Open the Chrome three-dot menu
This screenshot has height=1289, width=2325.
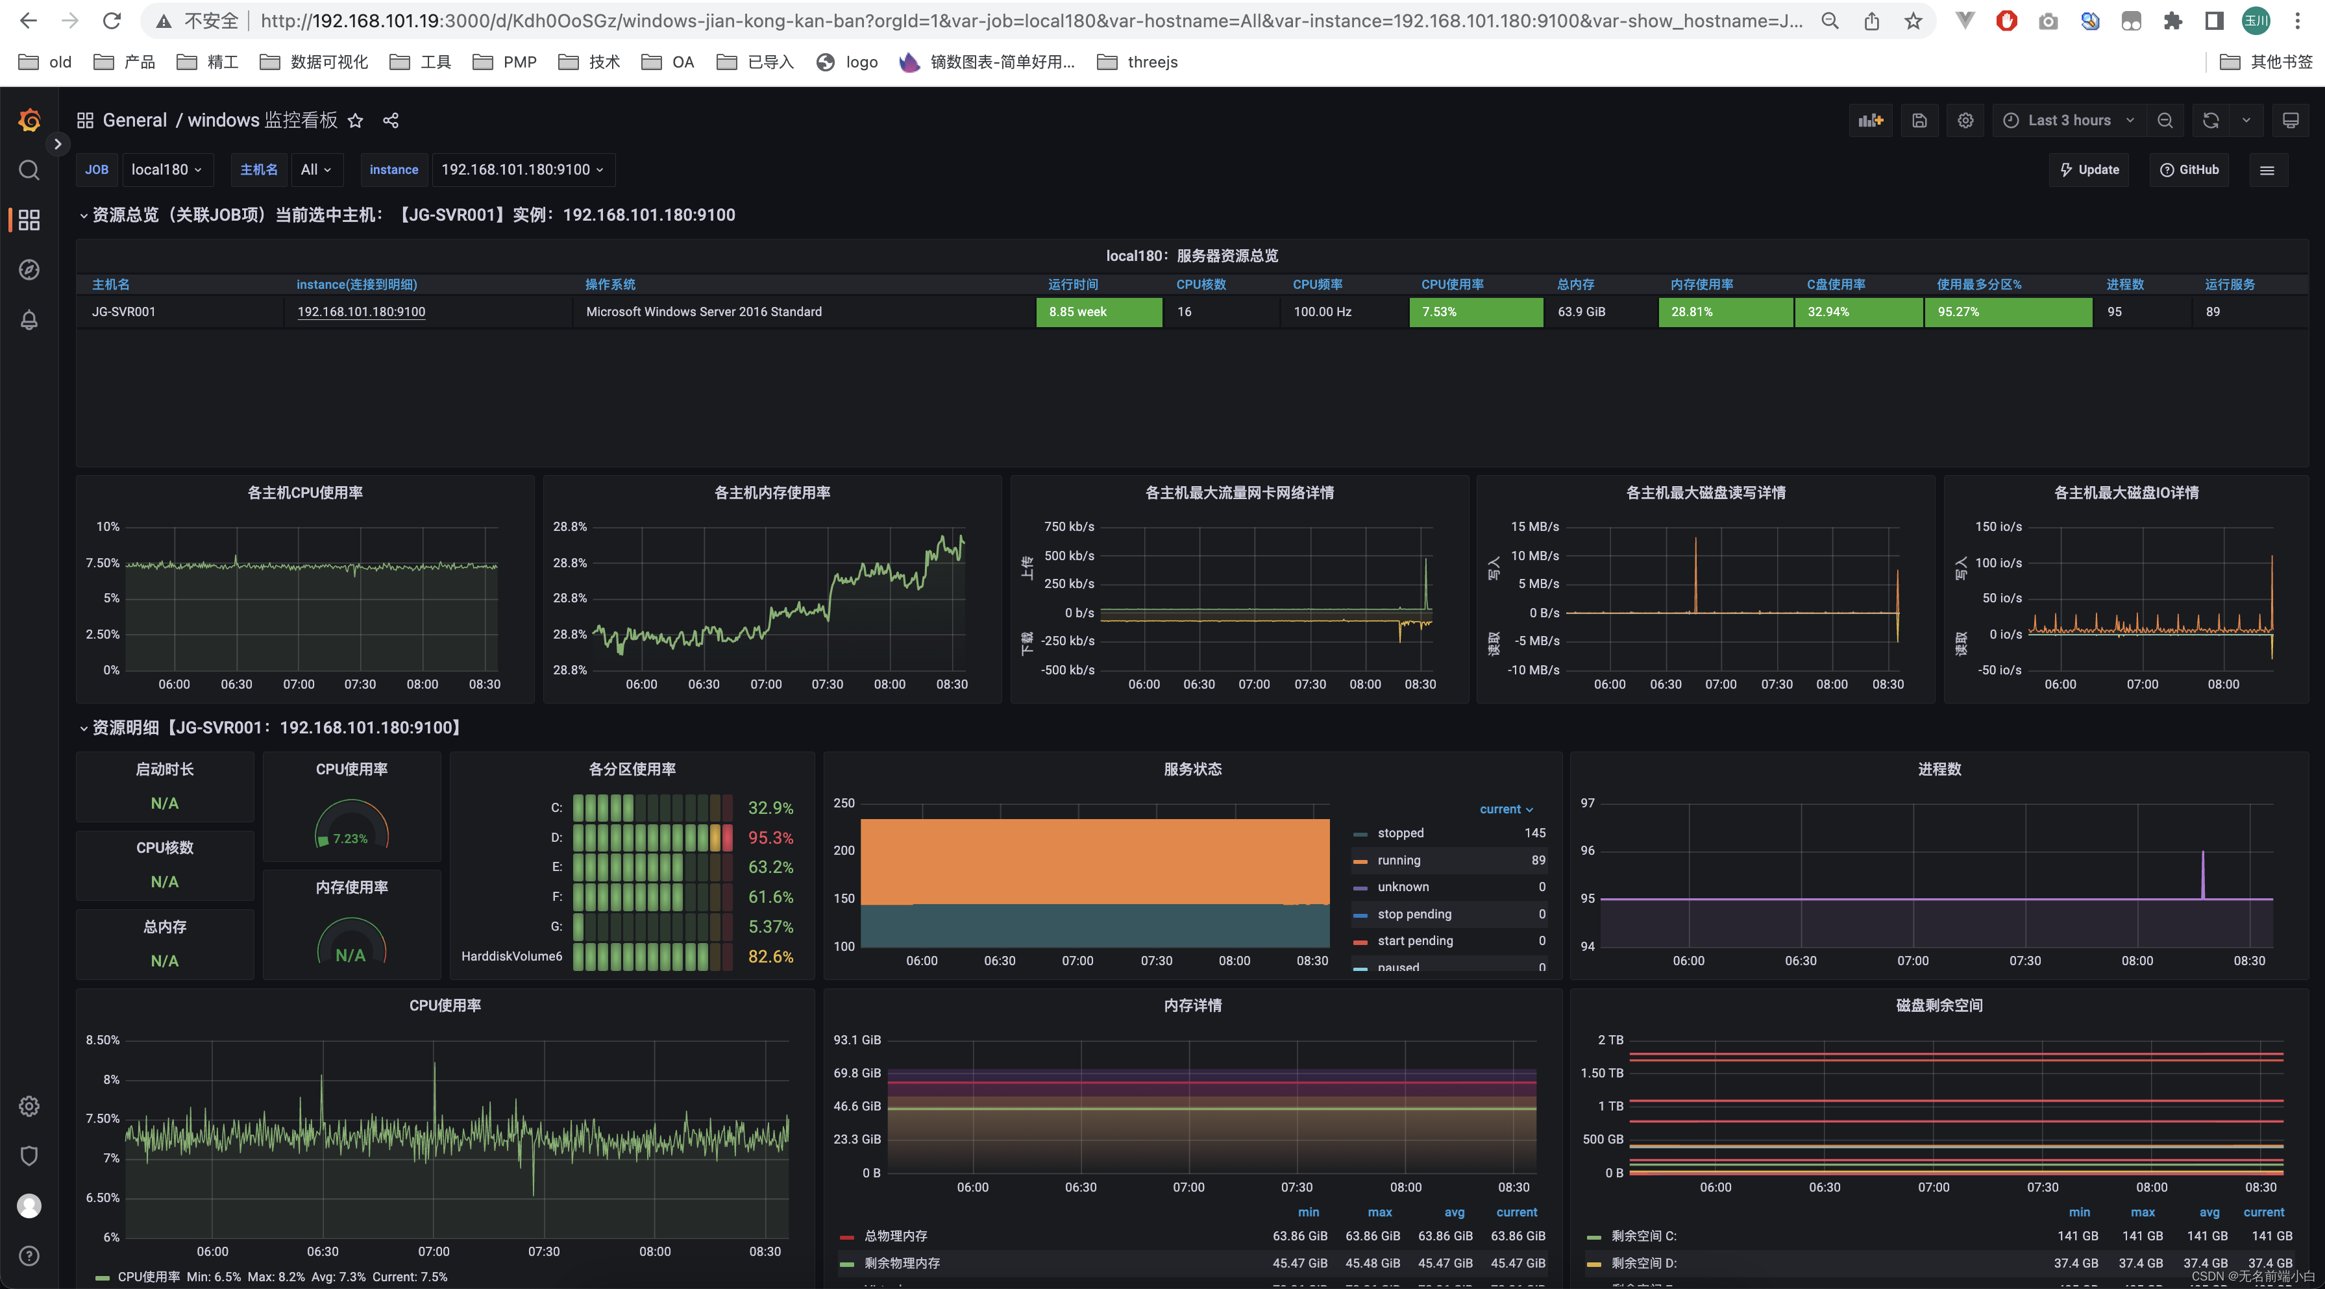[2297, 21]
